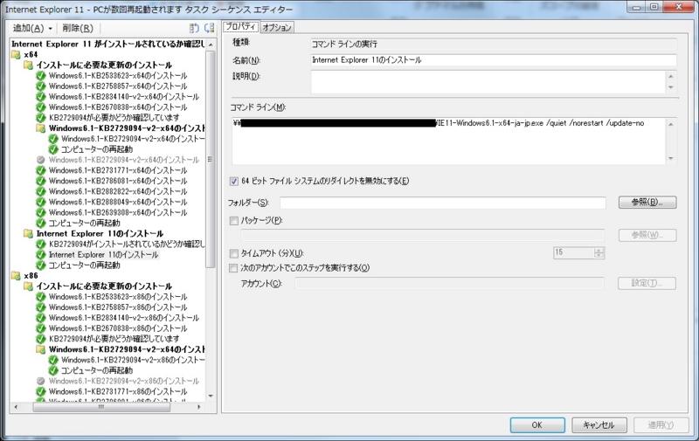Click green check icon of KB2670838-x86 step

click(41, 328)
